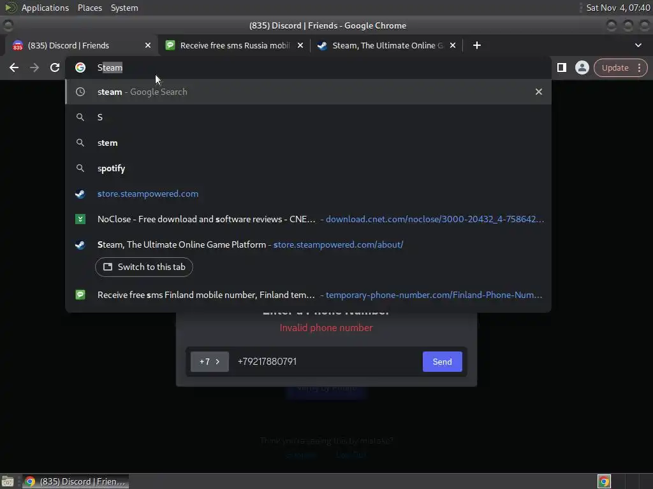The width and height of the screenshot is (653, 489).
Task: Remove the steam search history suggestion
Action: pyautogui.click(x=538, y=92)
